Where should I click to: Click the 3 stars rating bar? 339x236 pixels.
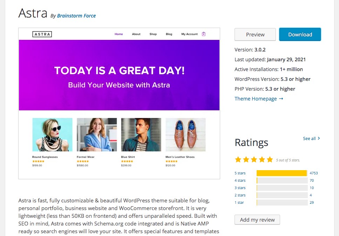[282, 188]
